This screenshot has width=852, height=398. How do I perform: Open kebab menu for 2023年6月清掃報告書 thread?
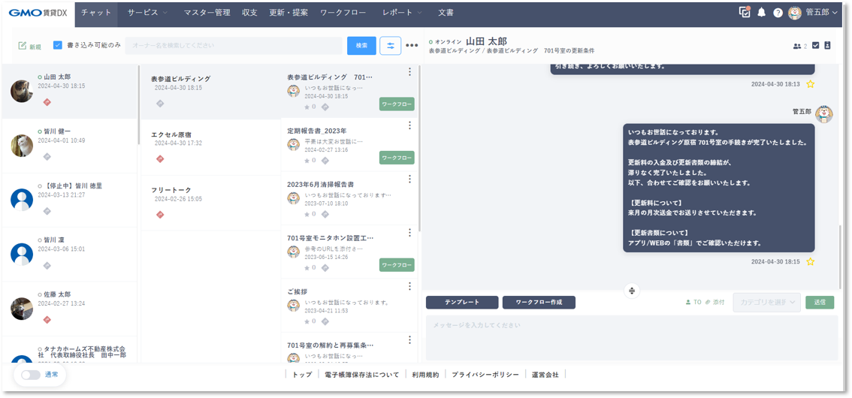point(409,179)
